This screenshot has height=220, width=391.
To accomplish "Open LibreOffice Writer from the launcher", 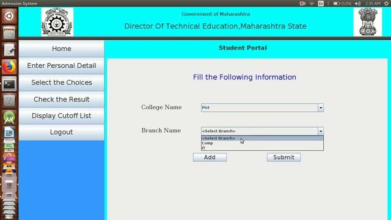I will [x=9, y=132].
